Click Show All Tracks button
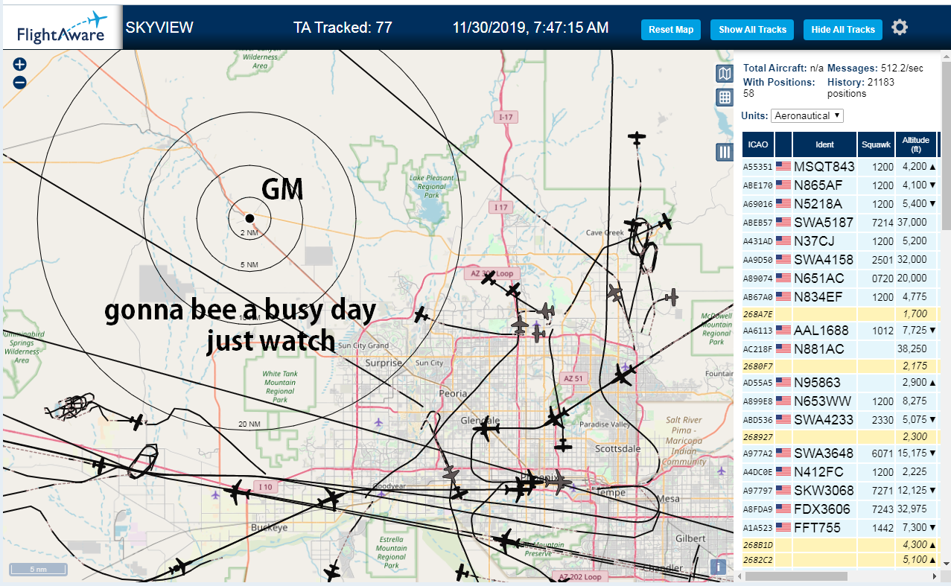This screenshot has height=586, width=951. click(x=752, y=30)
